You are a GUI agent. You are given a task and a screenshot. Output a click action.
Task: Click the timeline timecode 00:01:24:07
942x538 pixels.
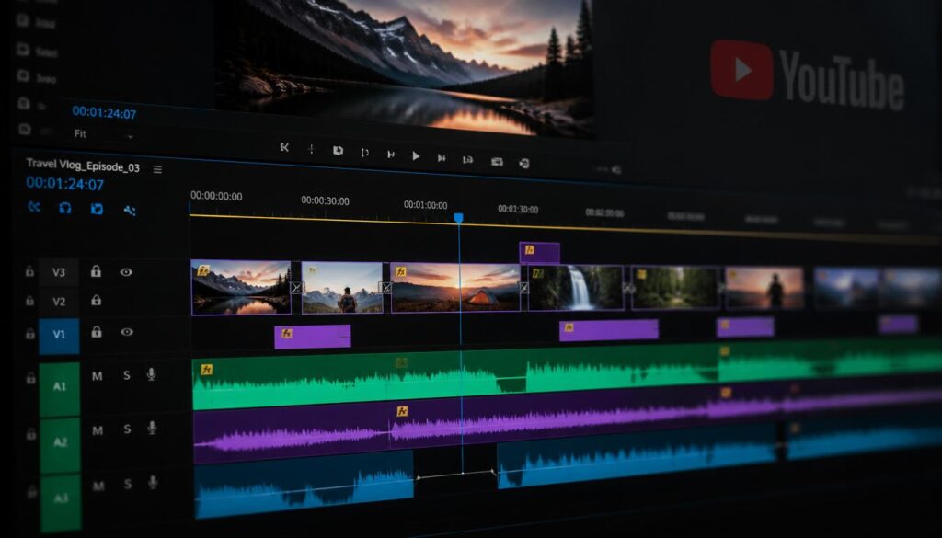pyautogui.click(x=65, y=184)
